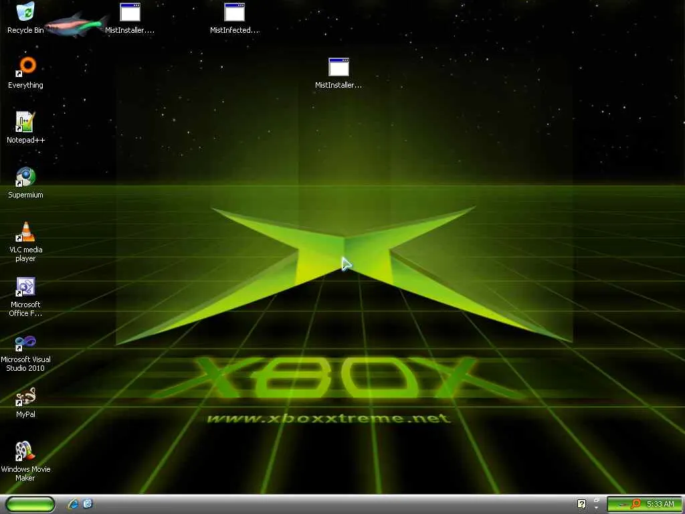685x514 pixels.
Task: Launch Internet Explorer from Quick Launch
Action: click(x=73, y=504)
